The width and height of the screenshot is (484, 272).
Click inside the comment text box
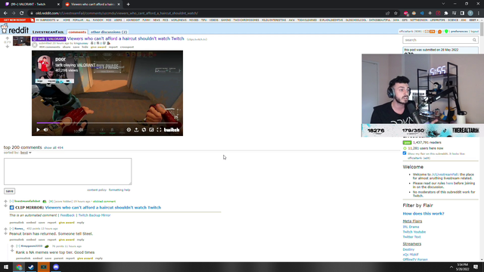coord(67,172)
